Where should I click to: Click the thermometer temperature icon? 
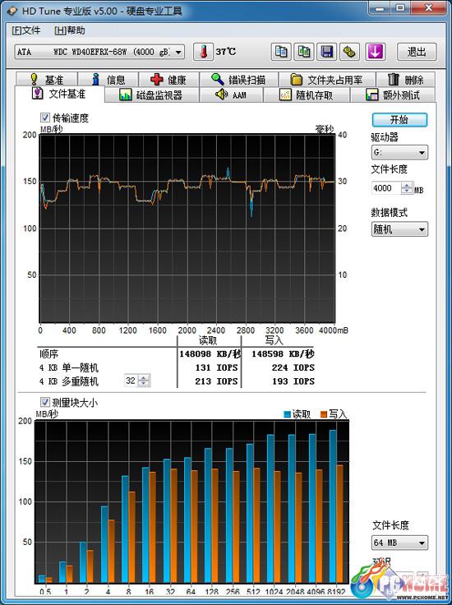[203, 52]
